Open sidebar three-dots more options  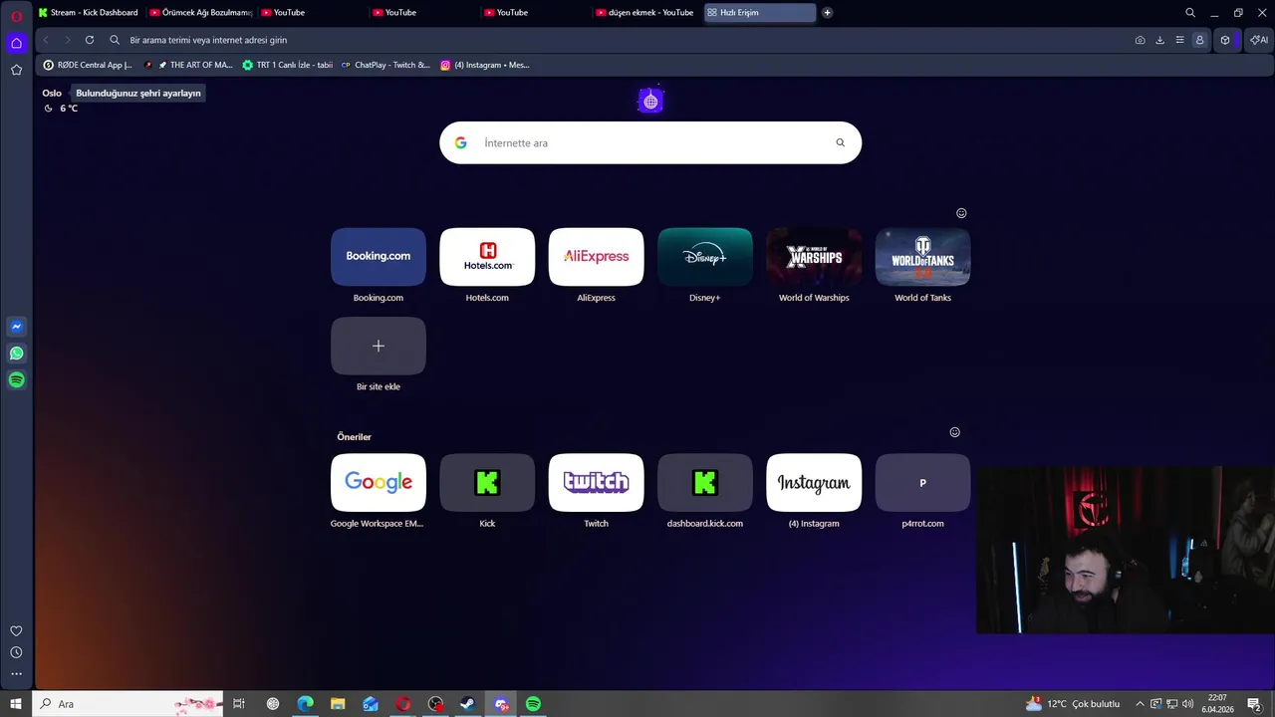pyautogui.click(x=16, y=674)
